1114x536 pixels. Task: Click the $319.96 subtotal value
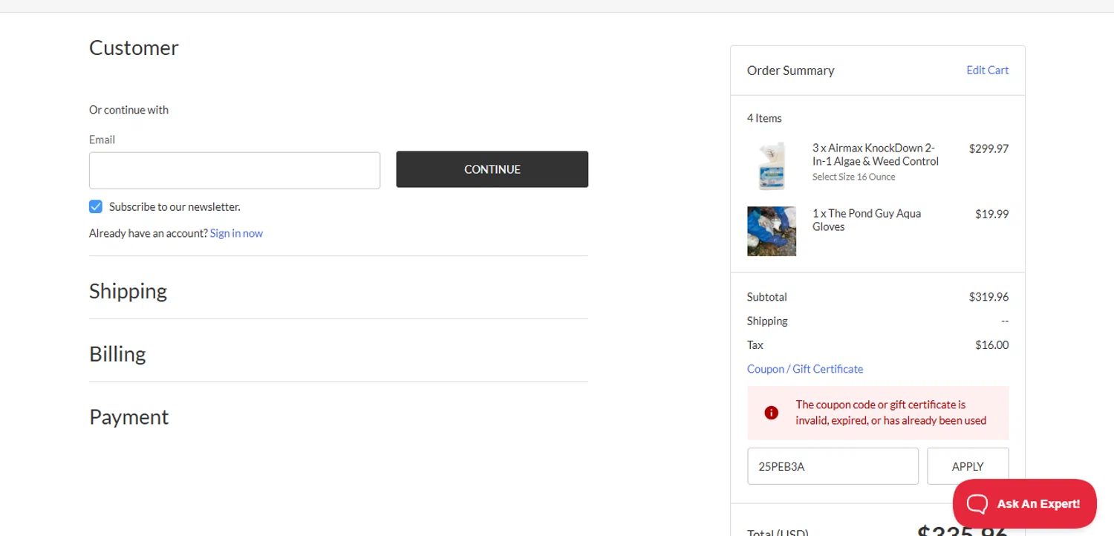(988, 297)
